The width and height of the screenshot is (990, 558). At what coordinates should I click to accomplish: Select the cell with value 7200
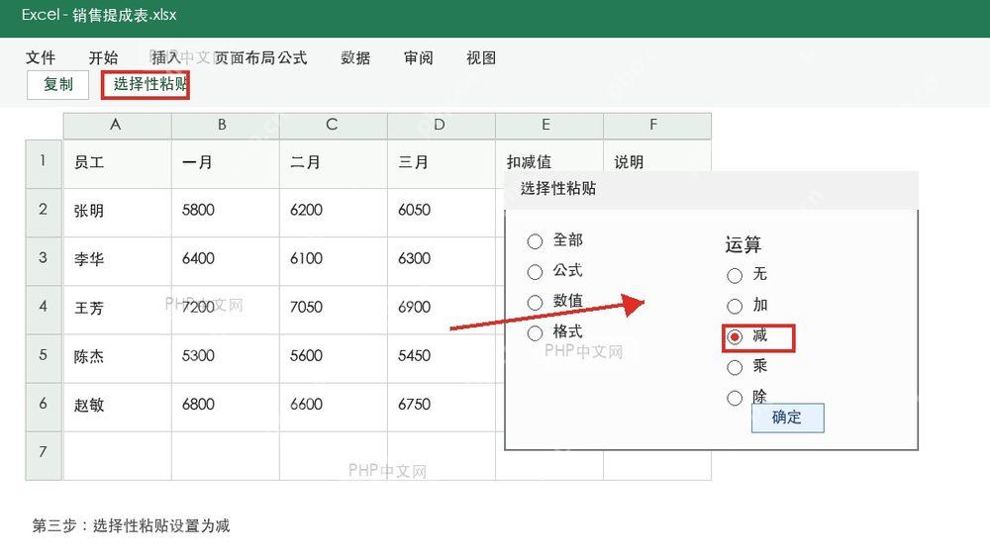226,310
